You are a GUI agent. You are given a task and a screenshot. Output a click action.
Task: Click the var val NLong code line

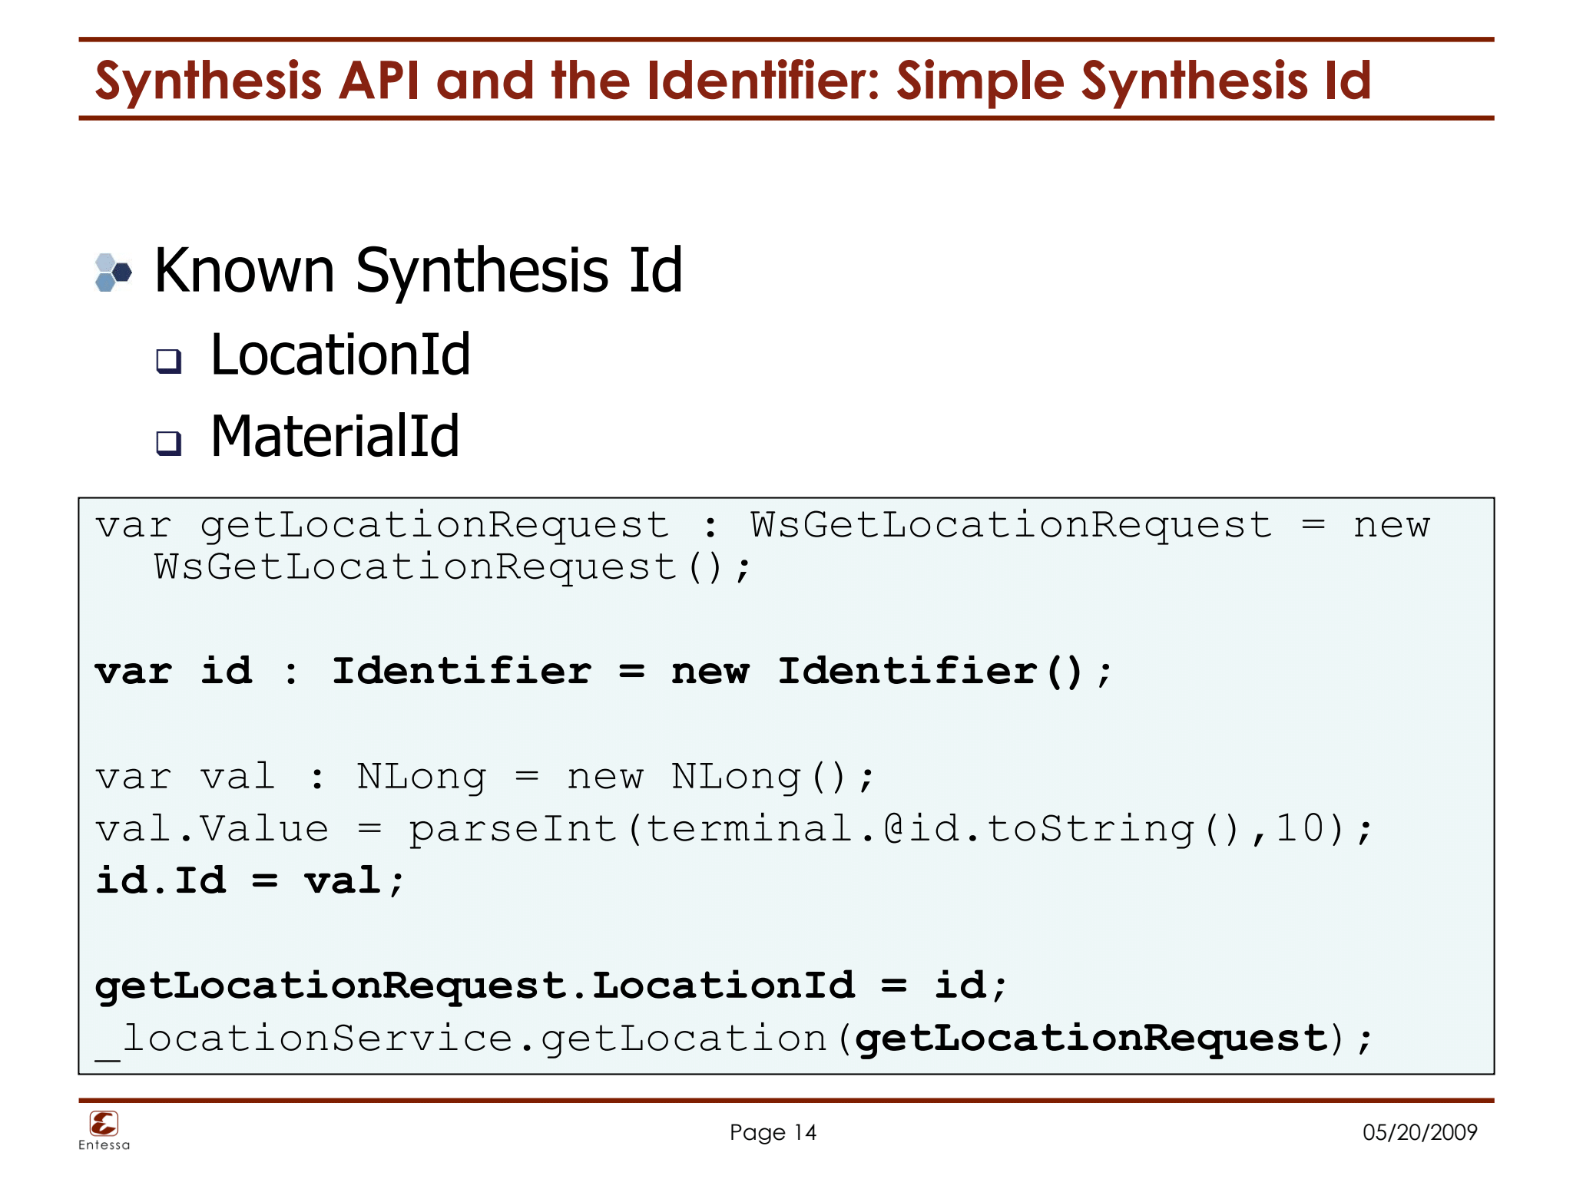[485, 776]
